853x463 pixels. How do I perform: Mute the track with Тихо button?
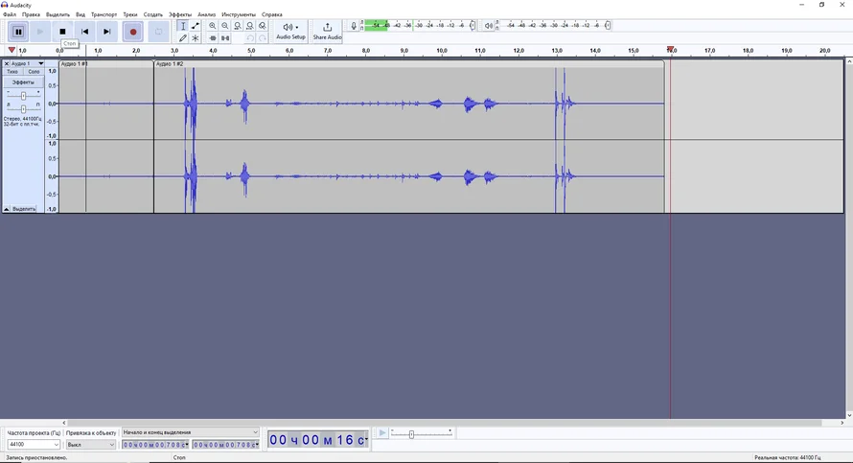tap(12, 72)
